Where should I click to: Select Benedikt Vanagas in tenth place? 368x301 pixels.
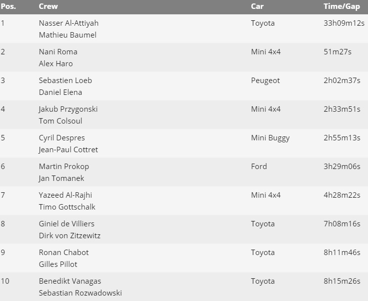coord(70,281)
